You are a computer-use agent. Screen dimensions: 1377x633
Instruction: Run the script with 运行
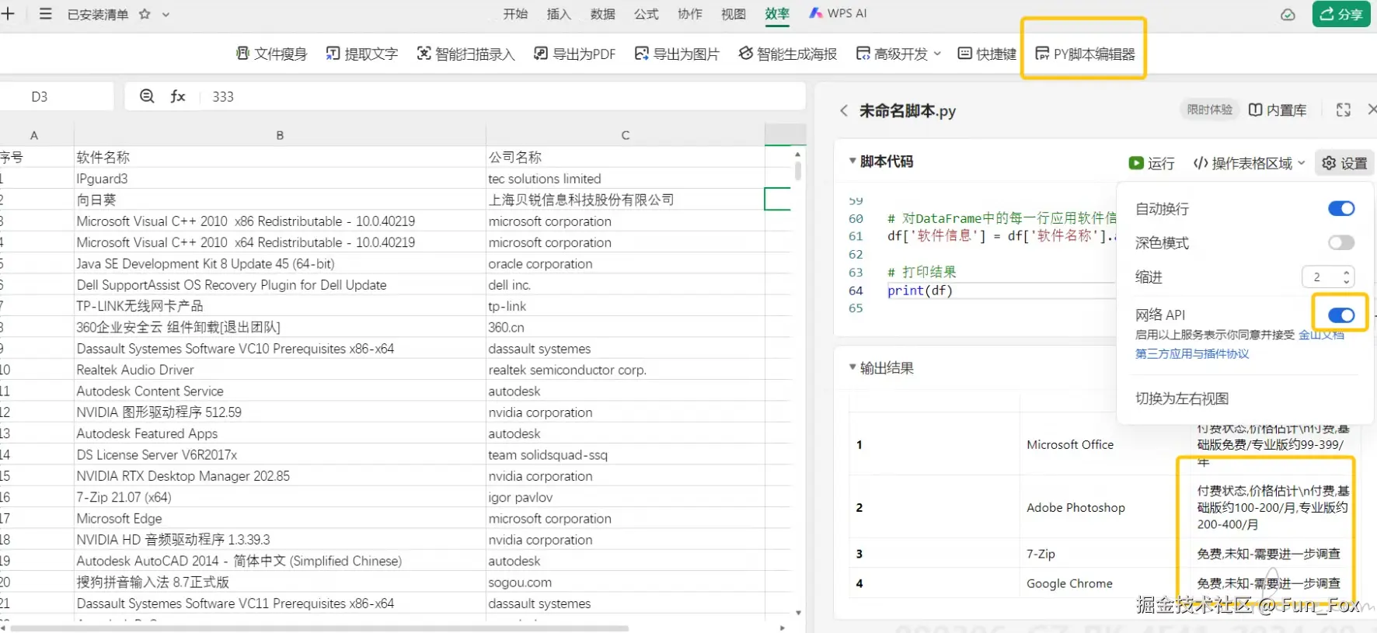pyautogui.click(x=1152, y=163)
